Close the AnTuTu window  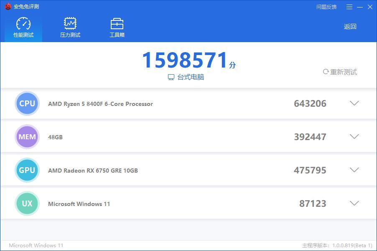(370, 7)
